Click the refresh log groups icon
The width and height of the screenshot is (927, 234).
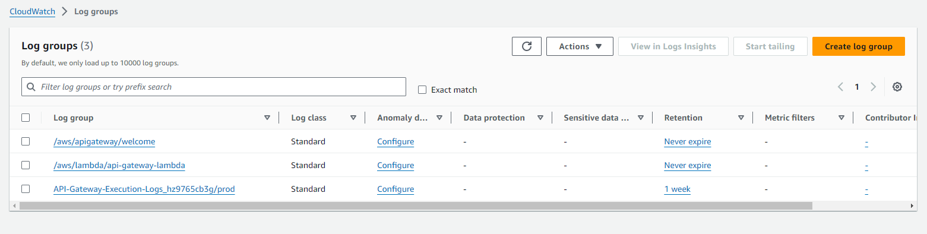pos(526,46)
